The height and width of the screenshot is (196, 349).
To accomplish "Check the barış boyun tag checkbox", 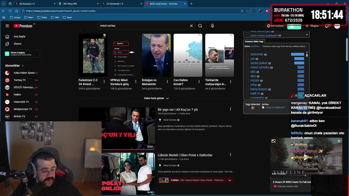I will click(x=247, y=89).
